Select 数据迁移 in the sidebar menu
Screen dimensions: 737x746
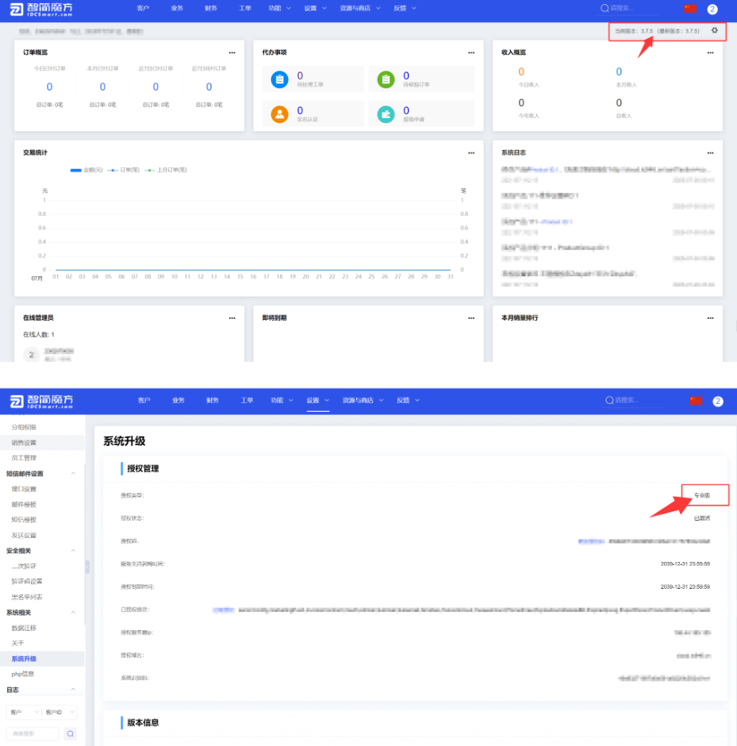24,628
